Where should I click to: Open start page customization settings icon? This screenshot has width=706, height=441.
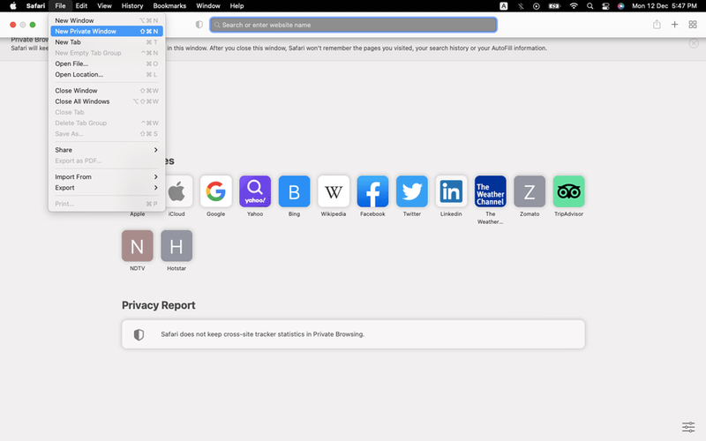688,427
